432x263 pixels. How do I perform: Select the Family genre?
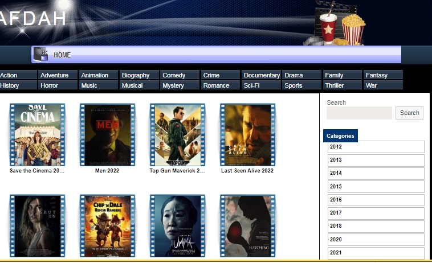coord(342,75)
